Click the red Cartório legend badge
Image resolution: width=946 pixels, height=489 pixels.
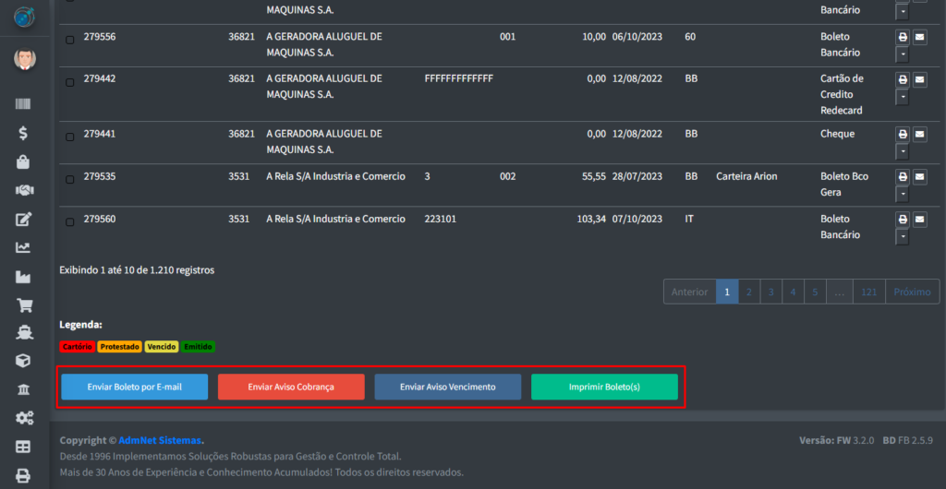pos(77,347)
